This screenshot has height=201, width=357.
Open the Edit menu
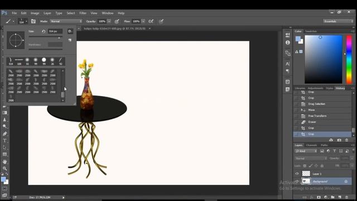(23, 13)
